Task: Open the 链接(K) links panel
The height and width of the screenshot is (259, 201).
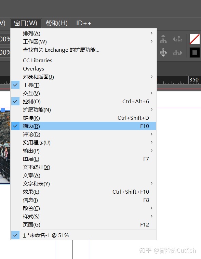Action: (83, 118)
